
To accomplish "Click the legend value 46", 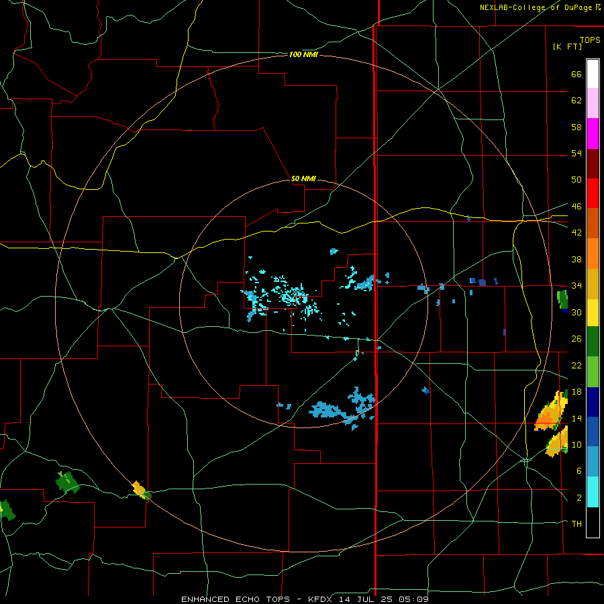I will (576, 206).
